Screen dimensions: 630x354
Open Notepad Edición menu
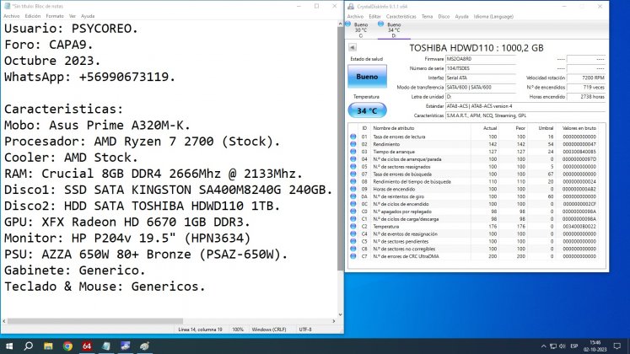click(x=33, y=16)
